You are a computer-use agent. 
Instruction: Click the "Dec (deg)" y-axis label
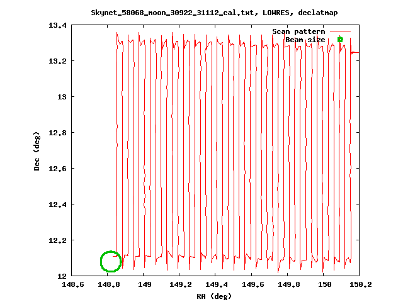coord(37,150)
